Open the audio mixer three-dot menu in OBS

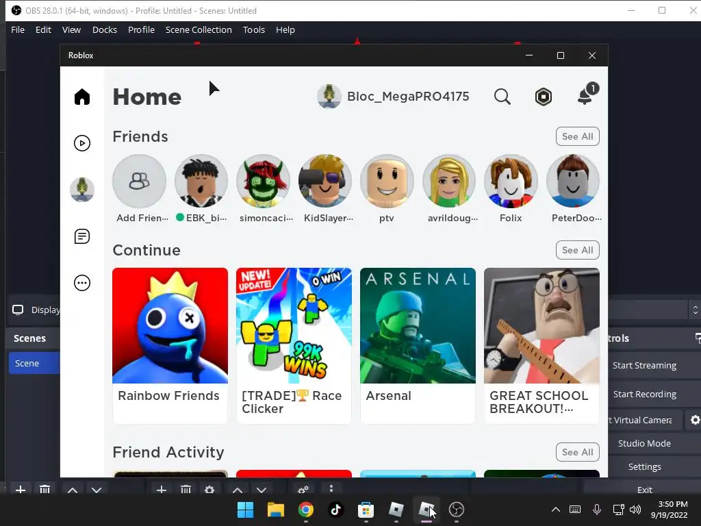coord(331,488)
